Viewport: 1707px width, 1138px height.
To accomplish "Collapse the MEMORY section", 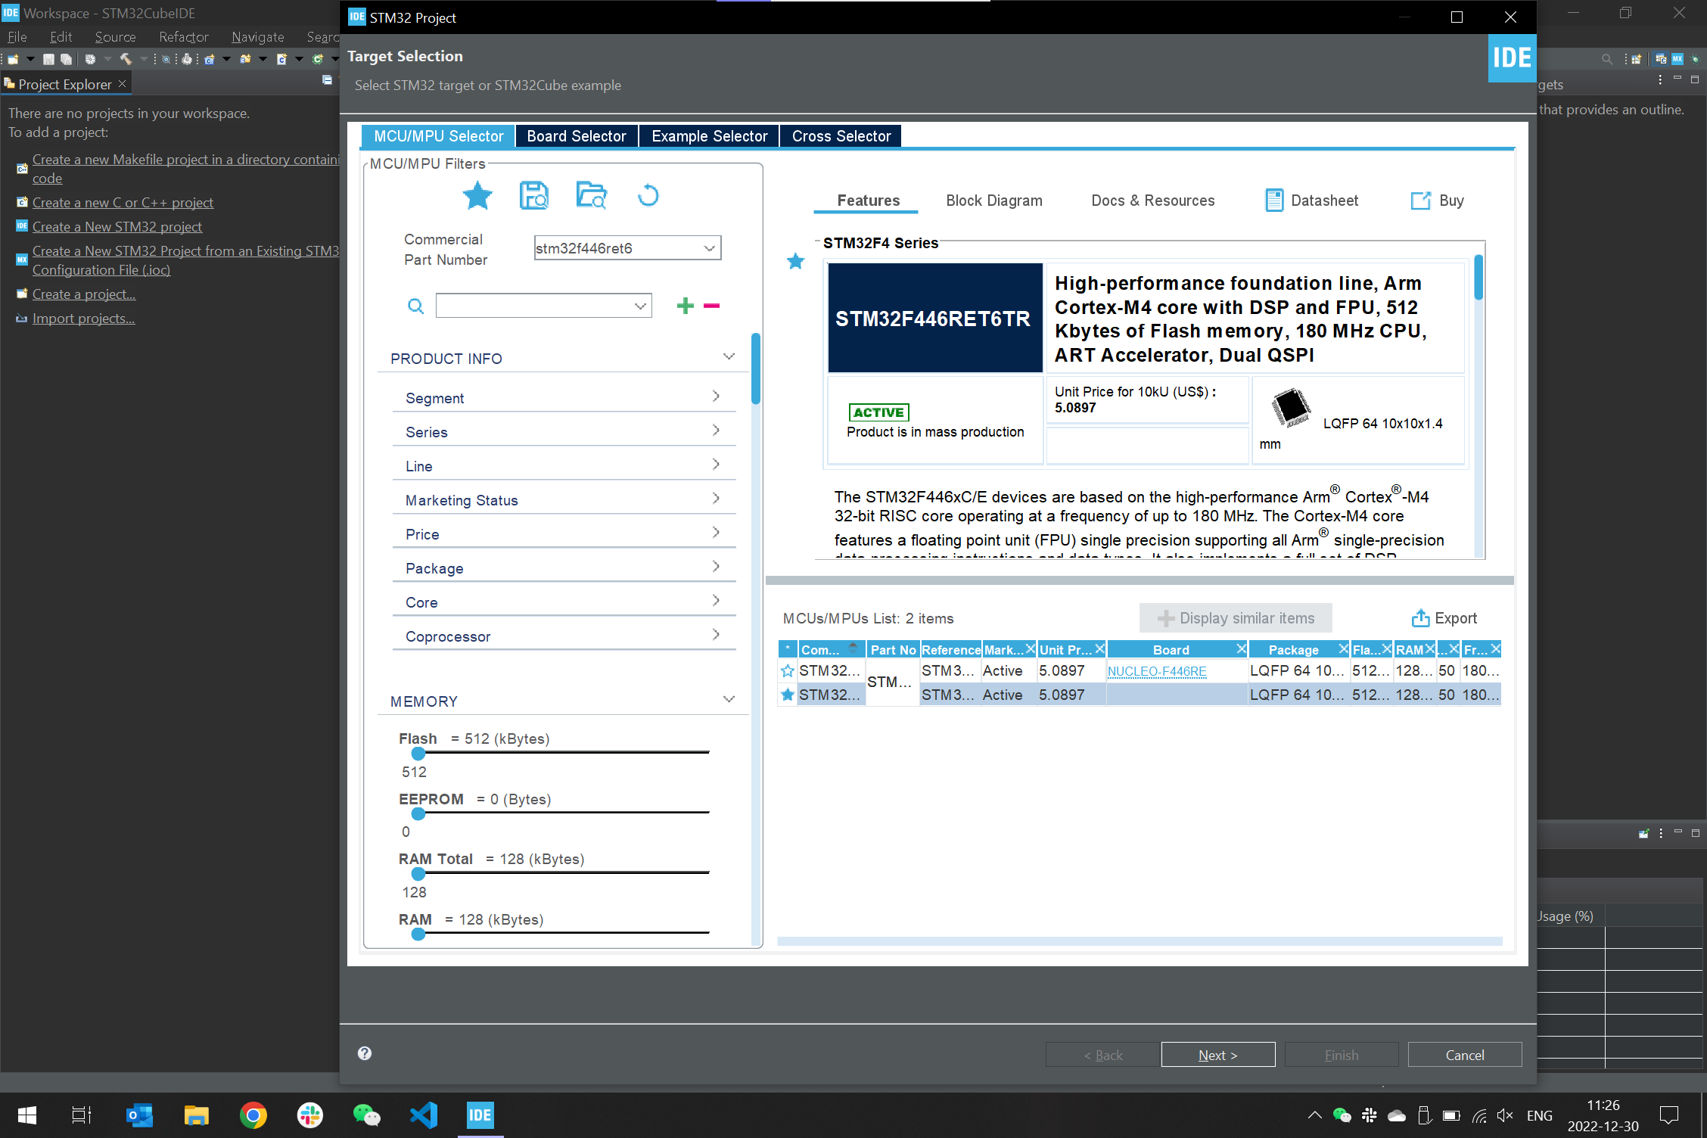I will tap(729, 700).
